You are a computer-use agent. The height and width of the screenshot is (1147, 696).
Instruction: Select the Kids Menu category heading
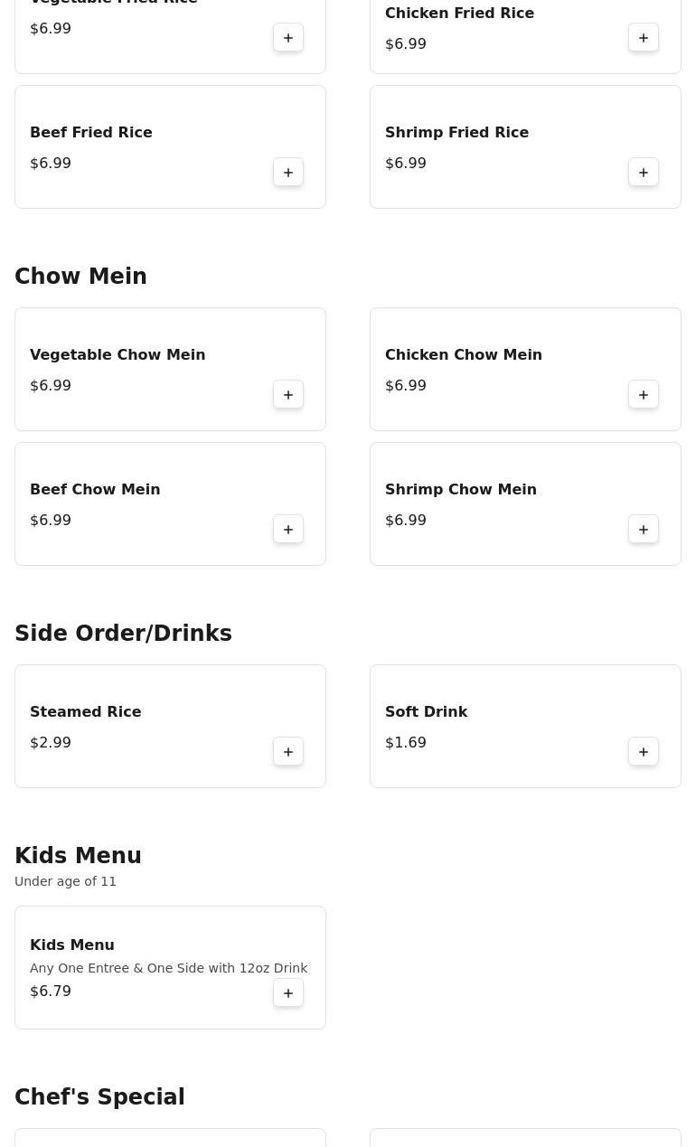[78, 856]
